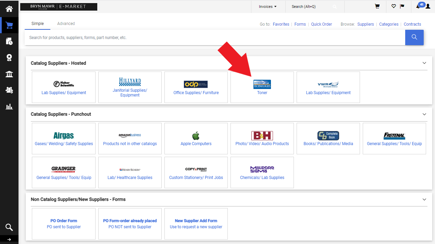
Task: Open the Reporting bar chart icon
Action: point(9,106)
